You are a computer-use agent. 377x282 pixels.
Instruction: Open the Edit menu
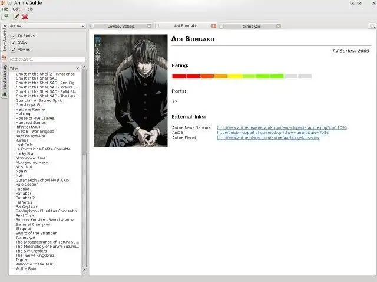(16, 9)
